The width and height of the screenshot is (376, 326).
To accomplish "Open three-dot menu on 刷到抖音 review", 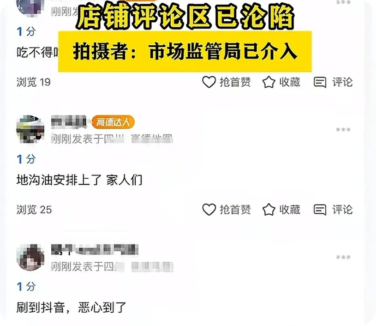I will (x=343, y=257).
